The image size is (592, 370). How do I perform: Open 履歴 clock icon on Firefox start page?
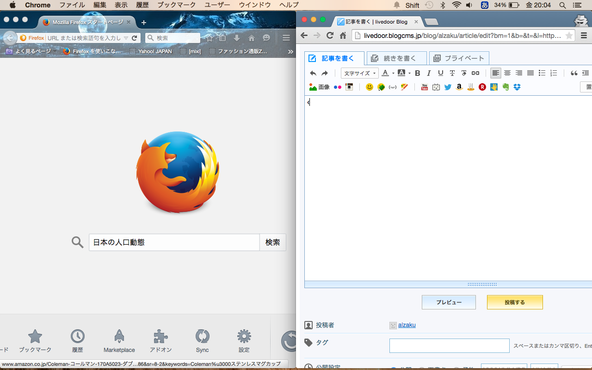[78, 341]
